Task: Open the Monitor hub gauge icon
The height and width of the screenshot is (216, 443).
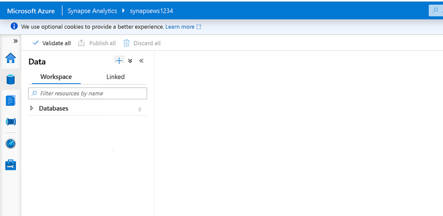Action: [x=11, y=143]
